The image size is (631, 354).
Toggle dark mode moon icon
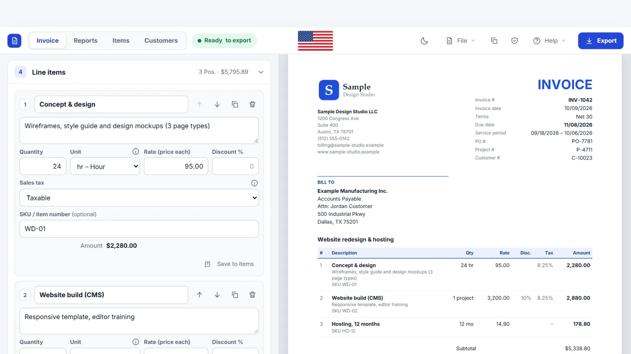[x=424, y=41]
